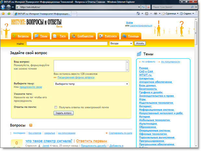Open the Алгоритмы topic link
201x151 pixels.
tap(147, 78)
